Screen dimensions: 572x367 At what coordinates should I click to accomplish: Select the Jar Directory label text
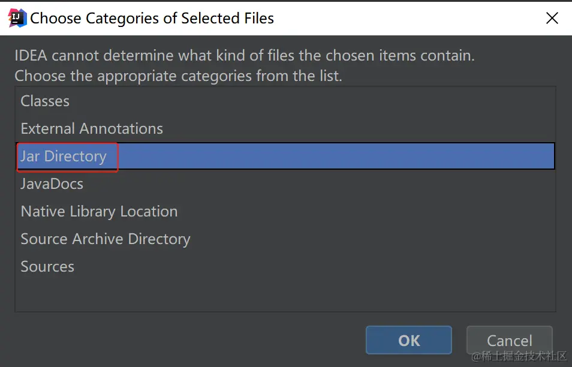(x=64, y=157)
